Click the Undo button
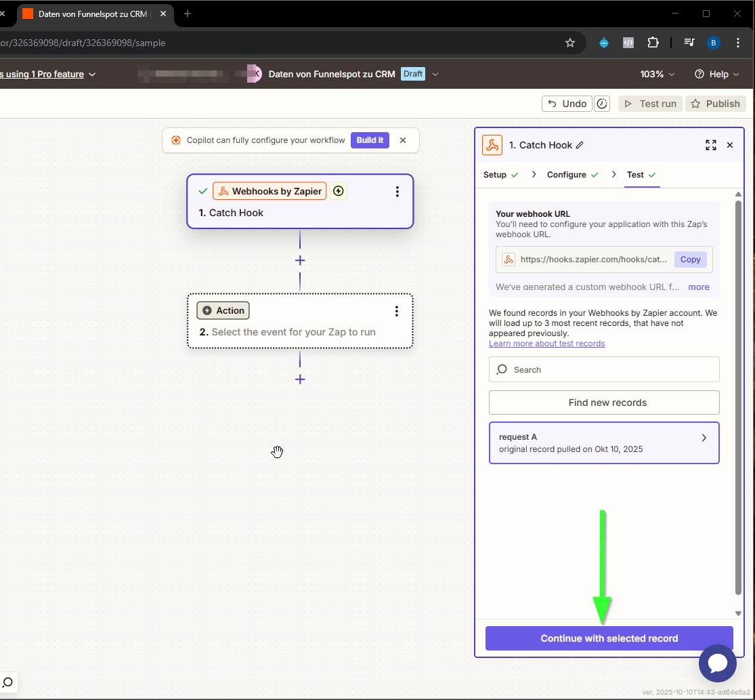The image size is (755, 700). pos(567,104)
